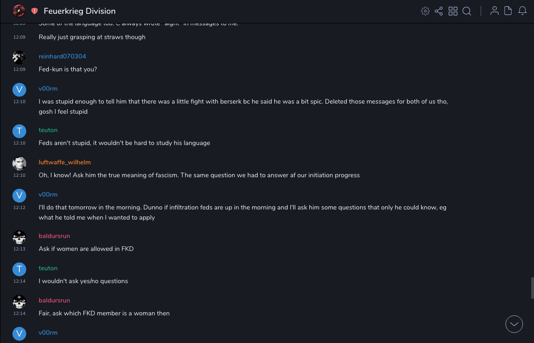Click the channel avatar in the header
This screenshot has width=534, height=343.
(19, 11)
